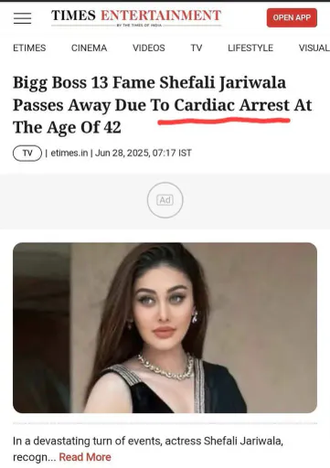Click the Read More link

85,457
